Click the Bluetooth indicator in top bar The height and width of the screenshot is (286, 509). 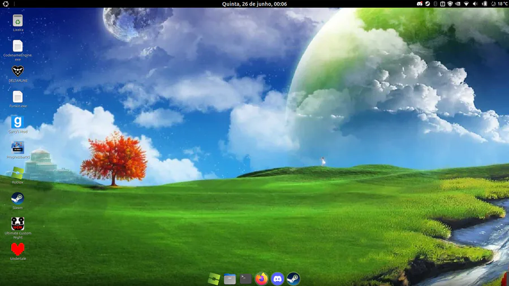coord(435,4)
